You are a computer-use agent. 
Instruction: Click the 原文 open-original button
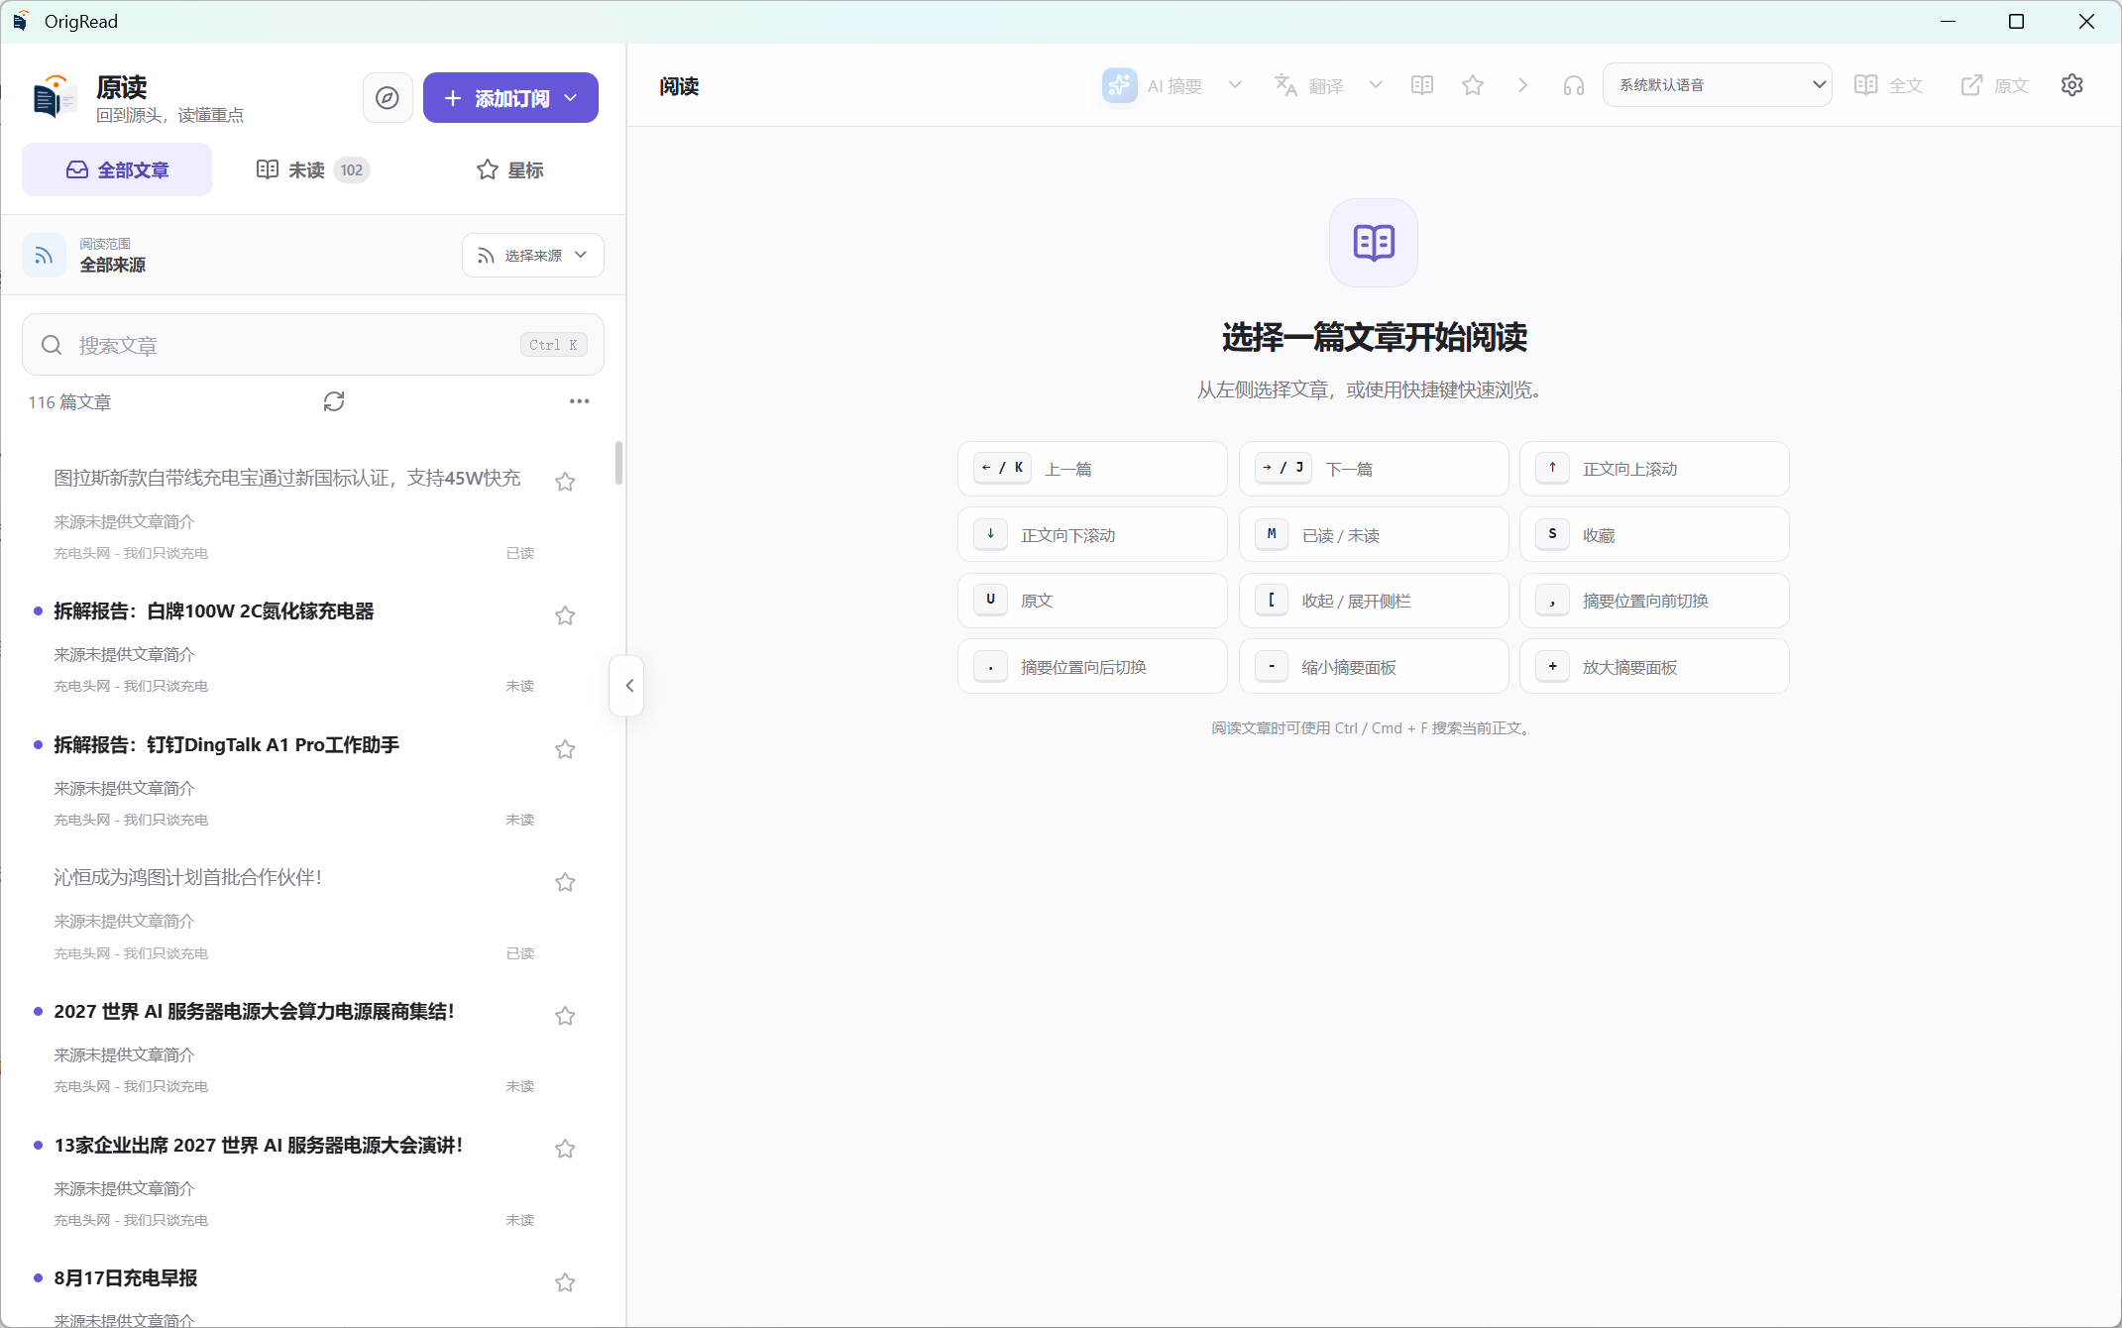(x=1995, y=85)
